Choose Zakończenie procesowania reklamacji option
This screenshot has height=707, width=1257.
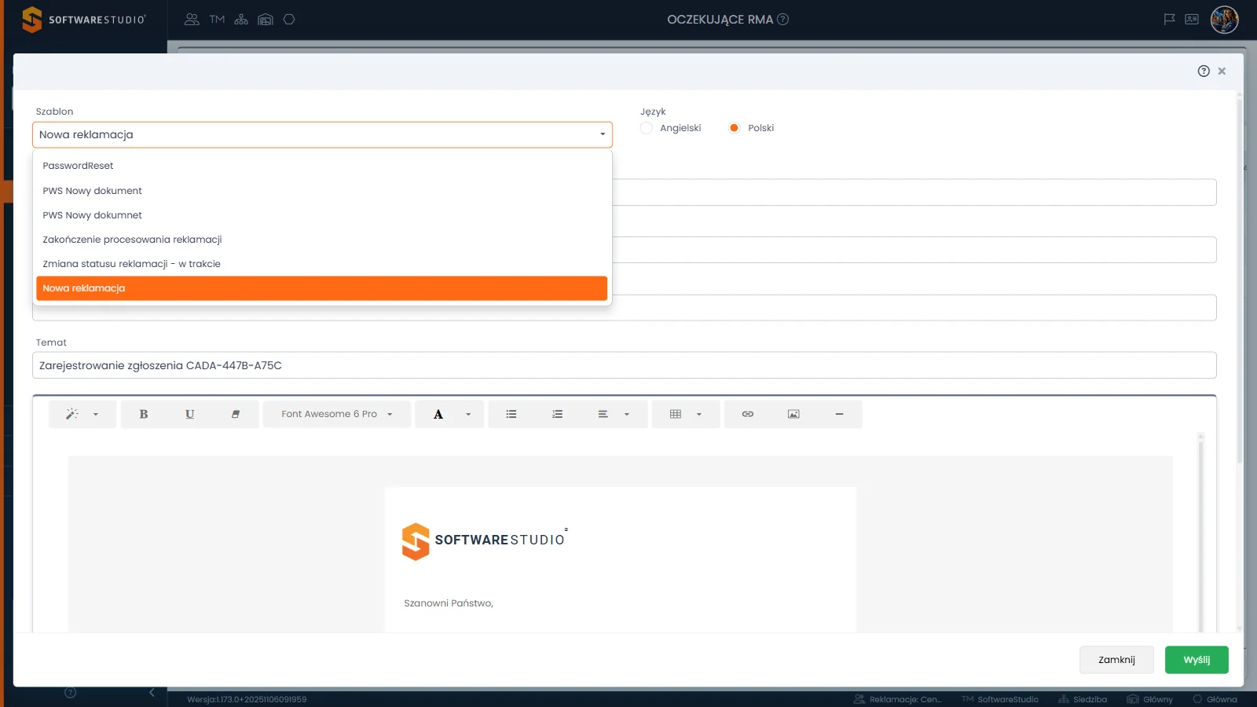[322, 240]
